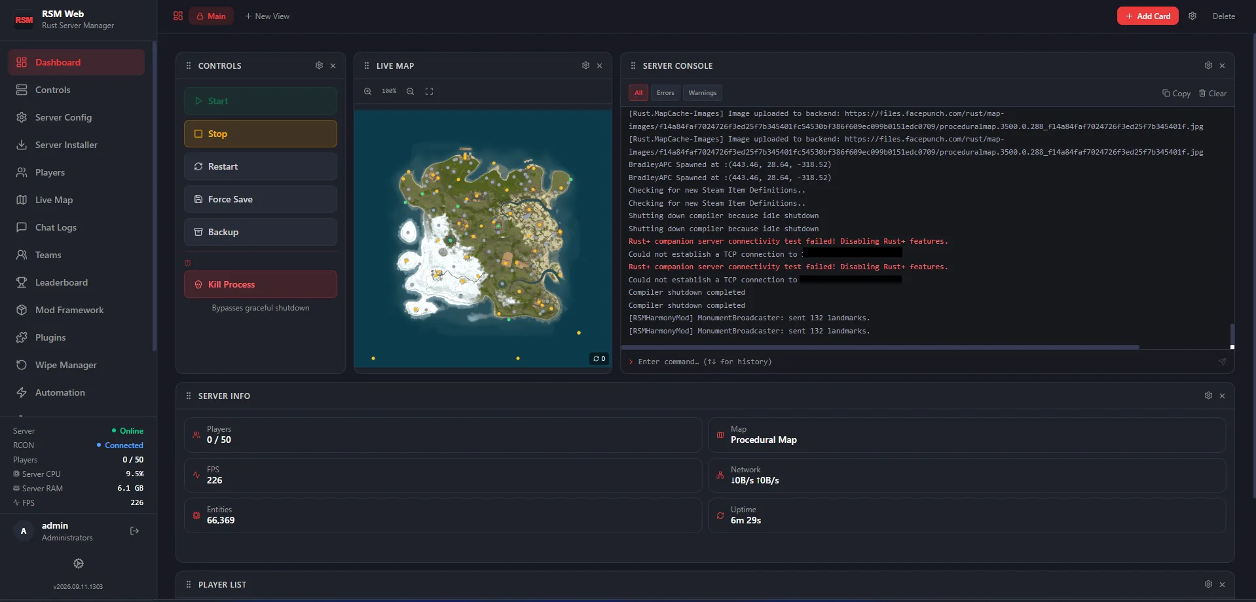Click the Uptime 6m 29s tile
Screen dimensions: 1256x602
pos(967,516)
